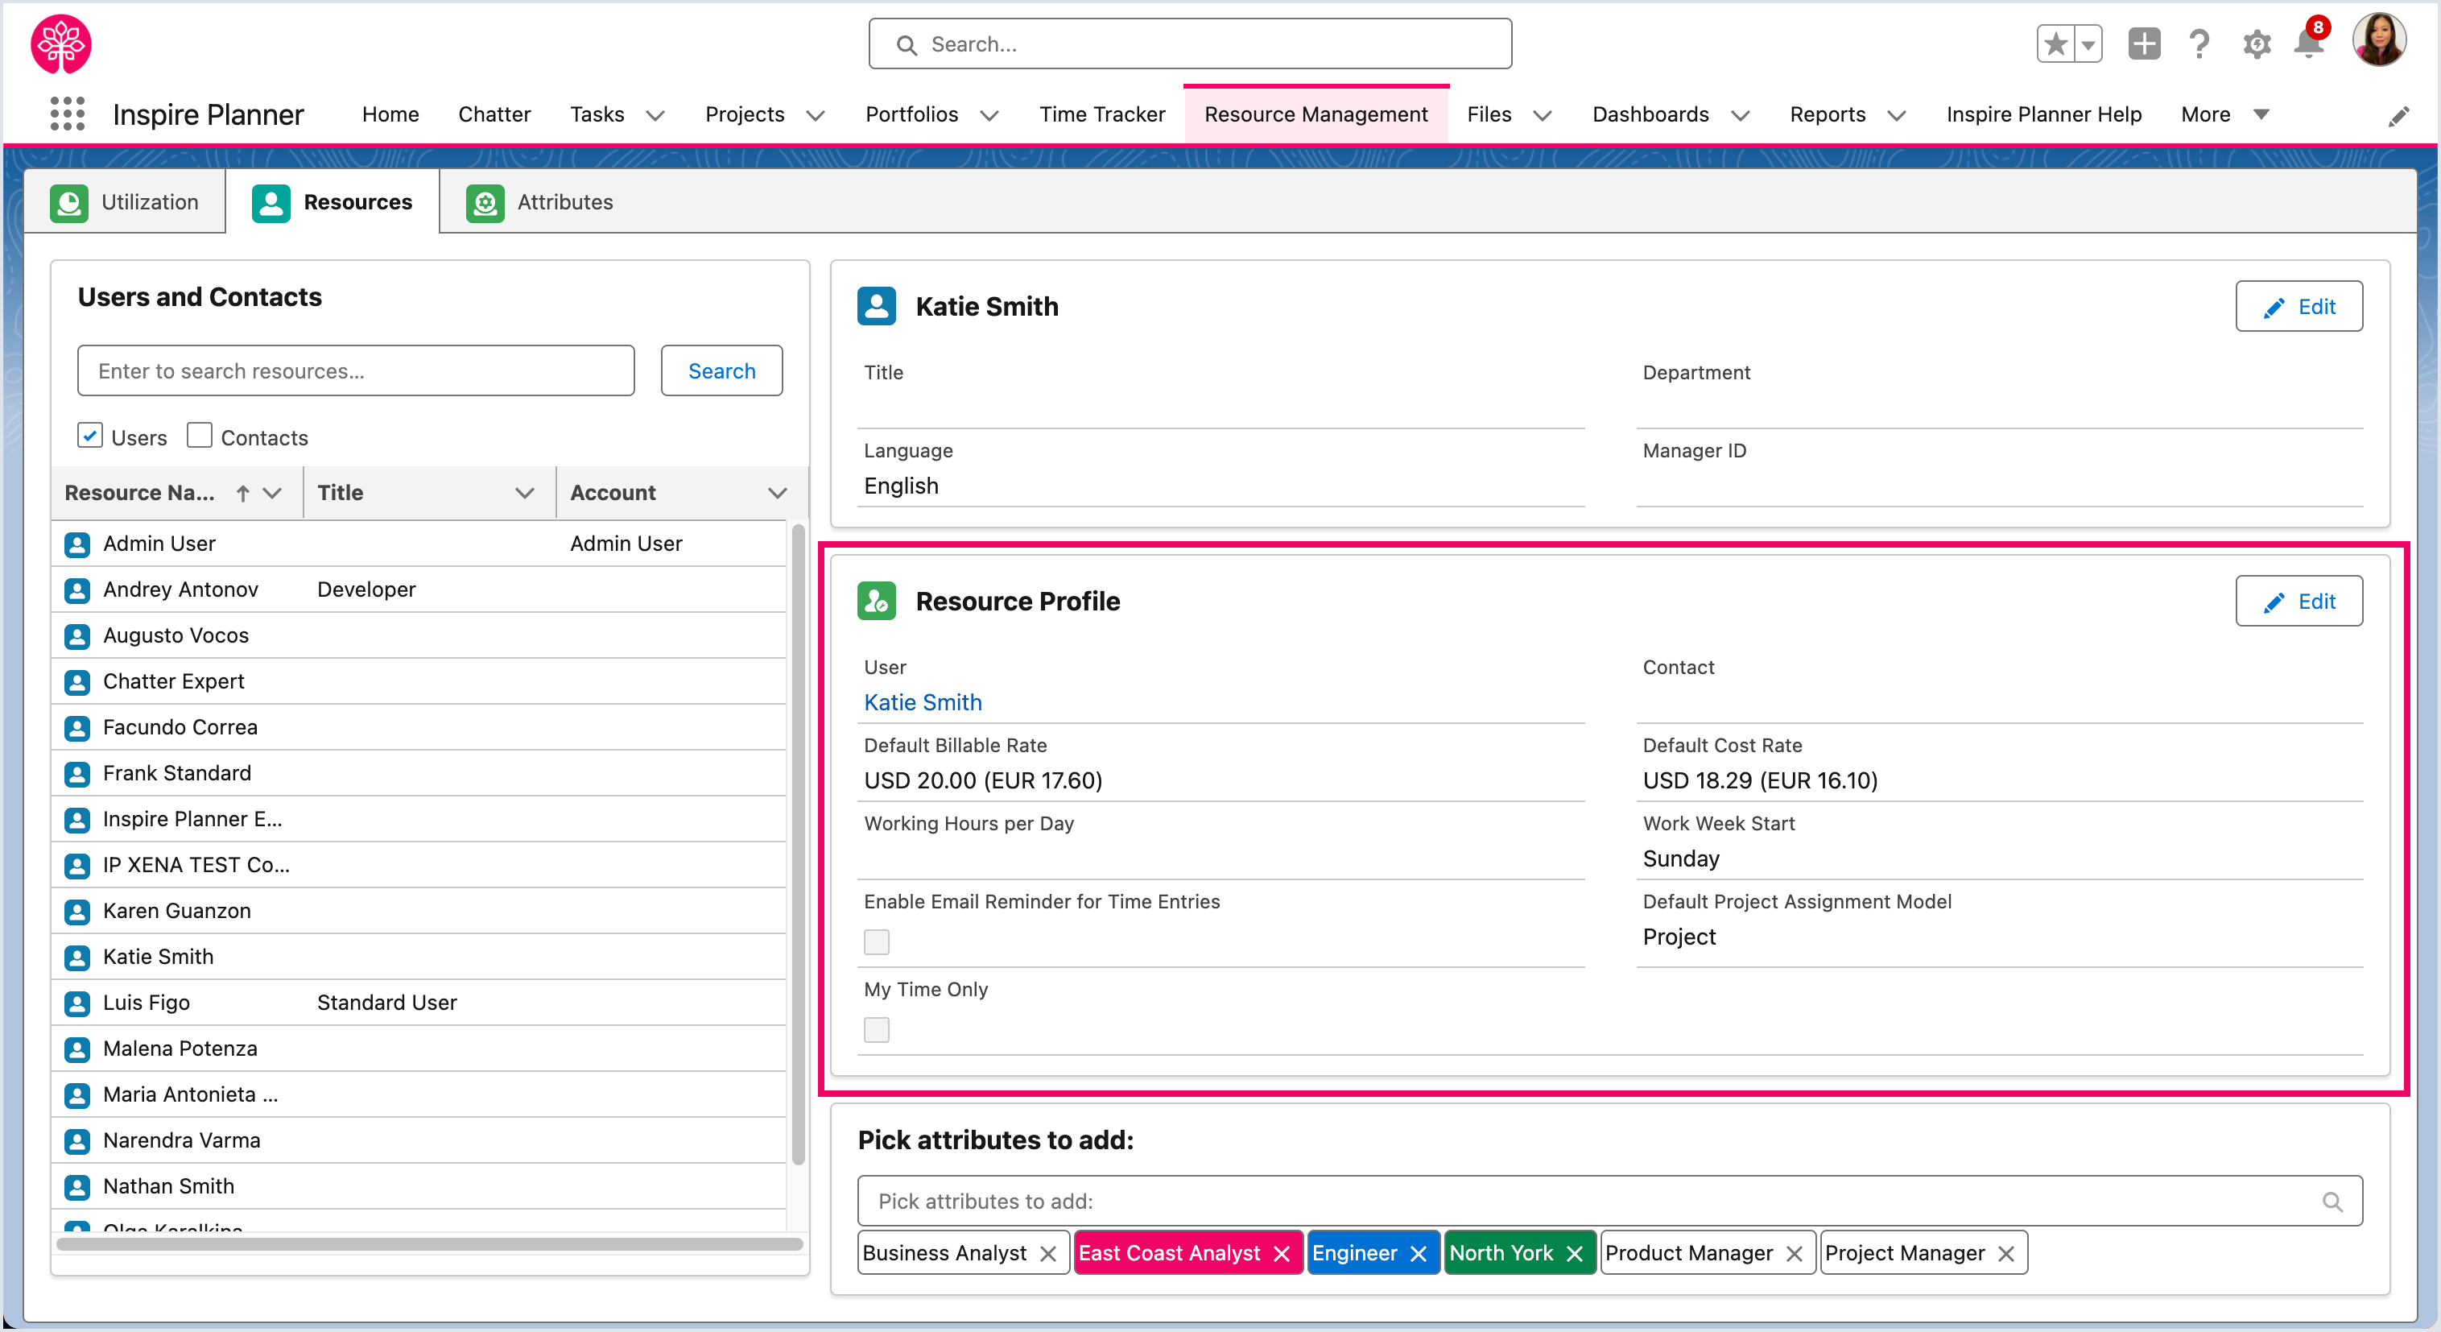Click the Attributes tab icon
This screenshot has width=2441, height=1332.
click(x=485, y=202)
